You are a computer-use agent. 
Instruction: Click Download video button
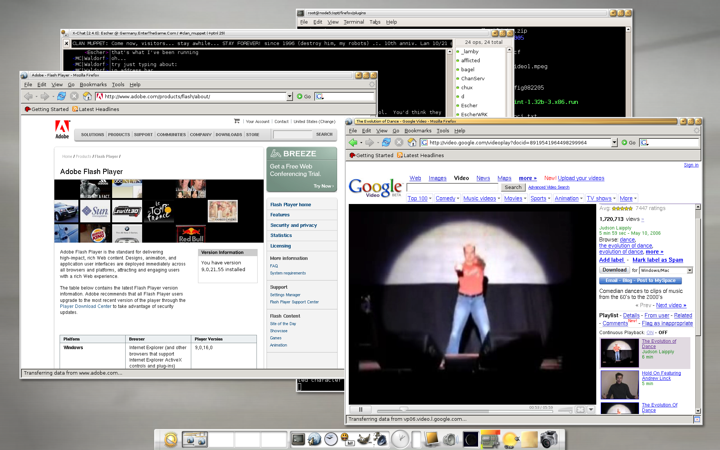click(614, 270)
